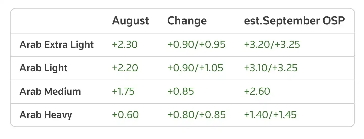Select the Arab Medium row label
364x139 pixels.
[50, 91]
